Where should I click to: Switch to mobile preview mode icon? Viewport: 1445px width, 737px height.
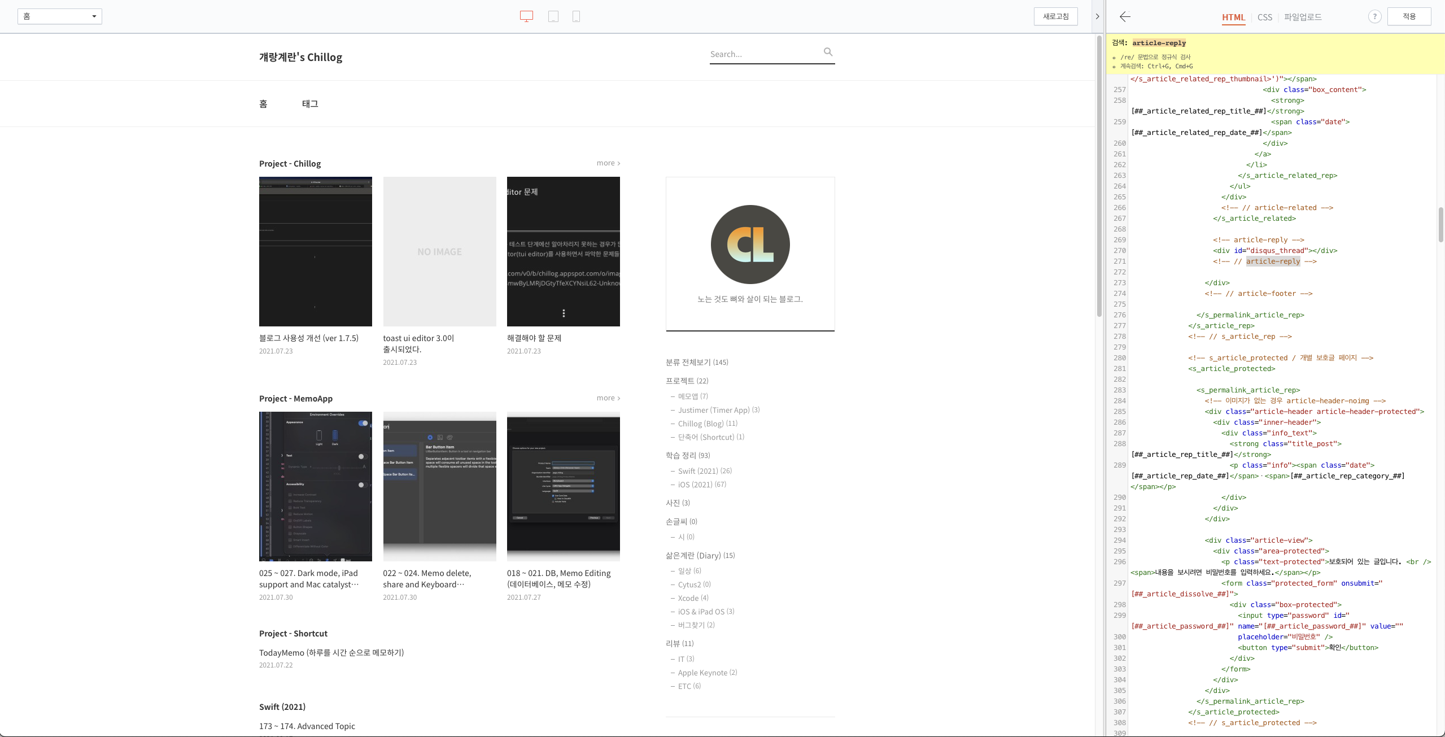pos(576,16)
